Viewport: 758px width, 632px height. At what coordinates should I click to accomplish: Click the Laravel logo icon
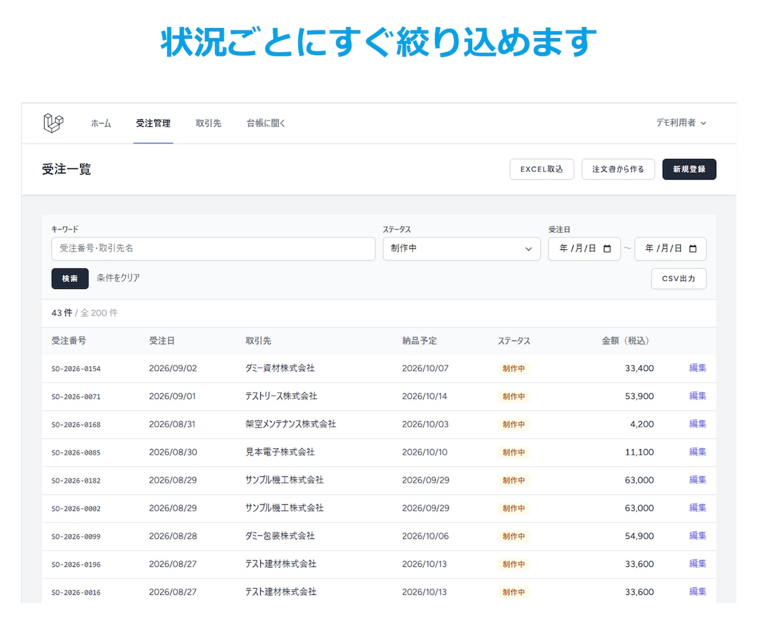point(53,123)
